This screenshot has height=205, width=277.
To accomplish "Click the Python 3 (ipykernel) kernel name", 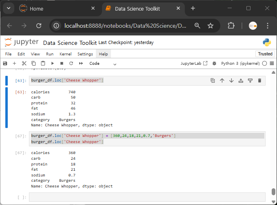I will 240,63.
